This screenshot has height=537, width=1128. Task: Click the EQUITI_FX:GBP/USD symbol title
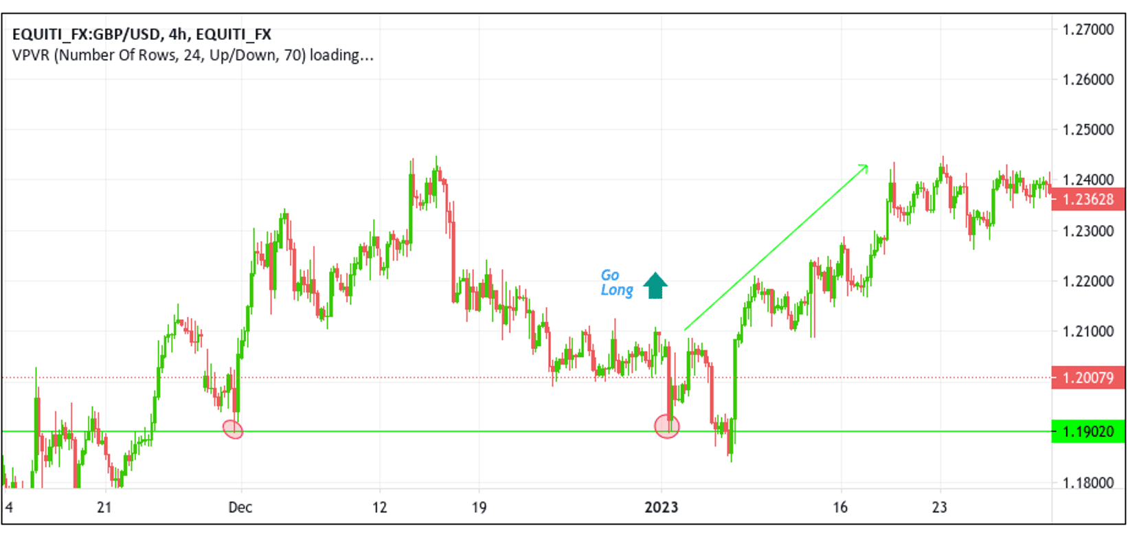142,34
